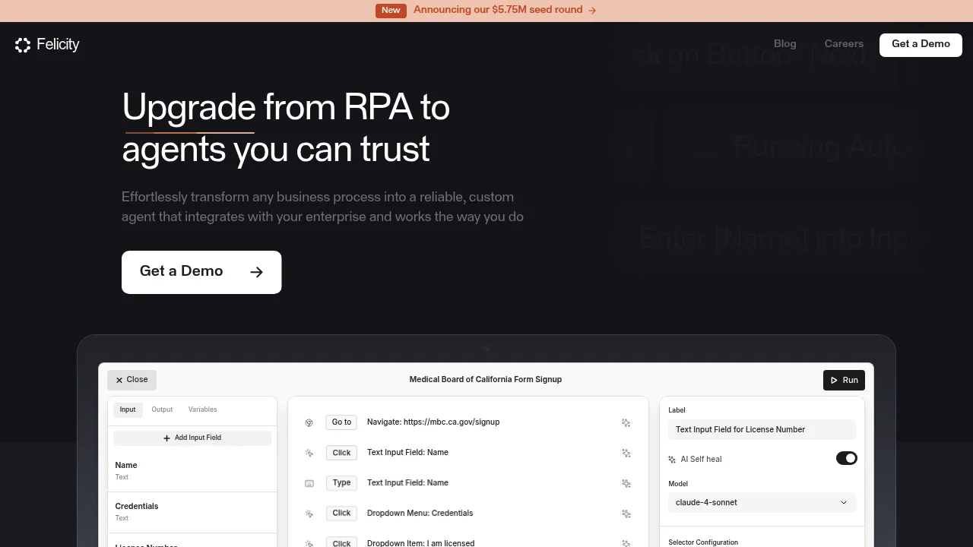Click the Type step badge
The width and height of the screenshot is (973, 547).
[341, 483]
